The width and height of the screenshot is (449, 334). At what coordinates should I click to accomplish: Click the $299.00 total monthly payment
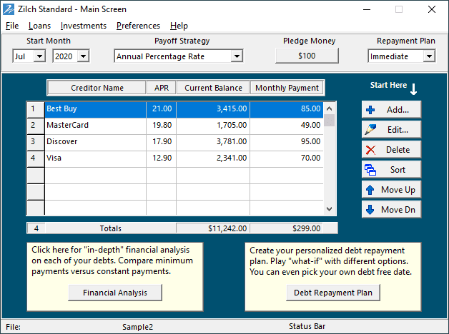click(287, 228)
